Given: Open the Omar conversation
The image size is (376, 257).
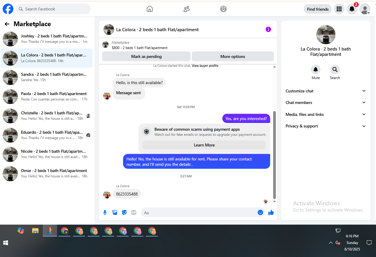Looking at the screenshot, I should click(x=47, y=174).
